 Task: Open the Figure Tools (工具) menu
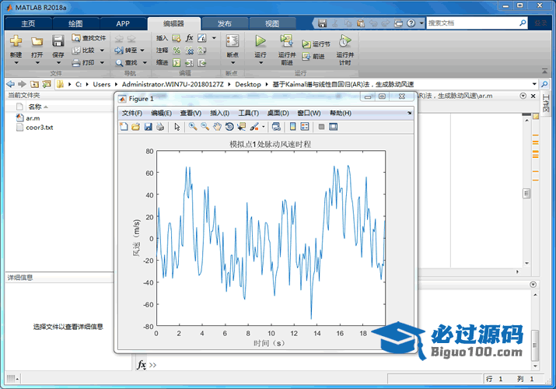249,113
